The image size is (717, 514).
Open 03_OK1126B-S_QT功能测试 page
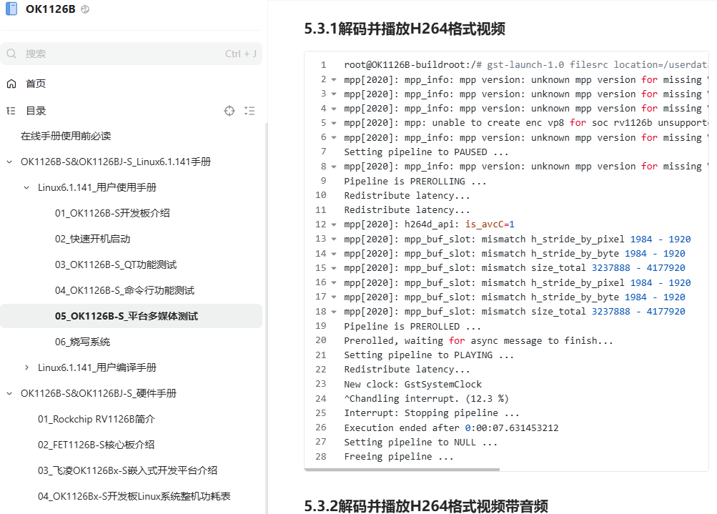click(x=115, y=265)
